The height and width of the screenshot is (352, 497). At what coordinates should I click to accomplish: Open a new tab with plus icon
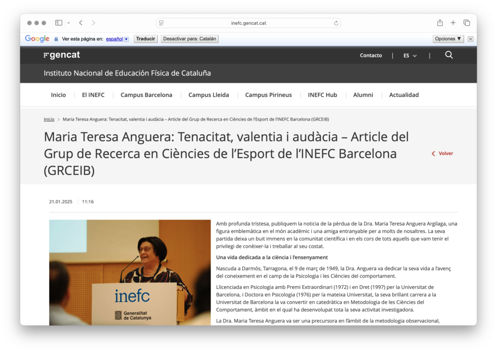(453, 23)
